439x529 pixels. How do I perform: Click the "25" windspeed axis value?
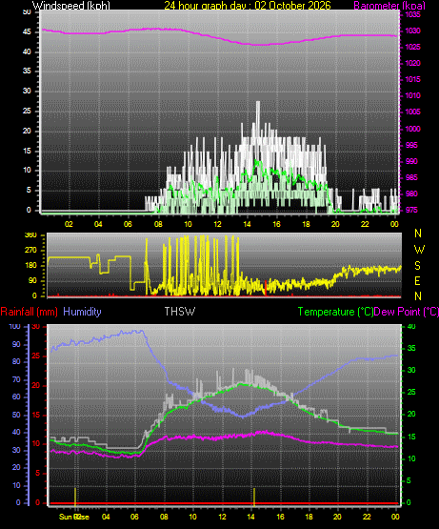point(27,111)
